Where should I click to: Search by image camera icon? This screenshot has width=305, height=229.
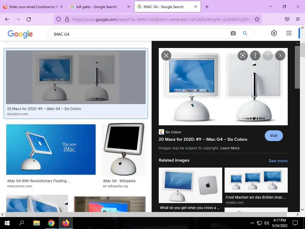coord(233,33)
